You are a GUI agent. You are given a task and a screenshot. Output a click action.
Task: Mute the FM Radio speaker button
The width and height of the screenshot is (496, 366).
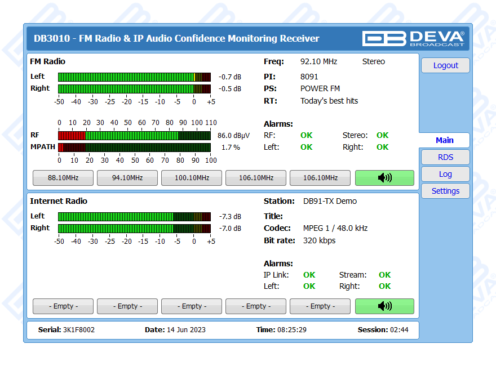click(x=384, y=178)
